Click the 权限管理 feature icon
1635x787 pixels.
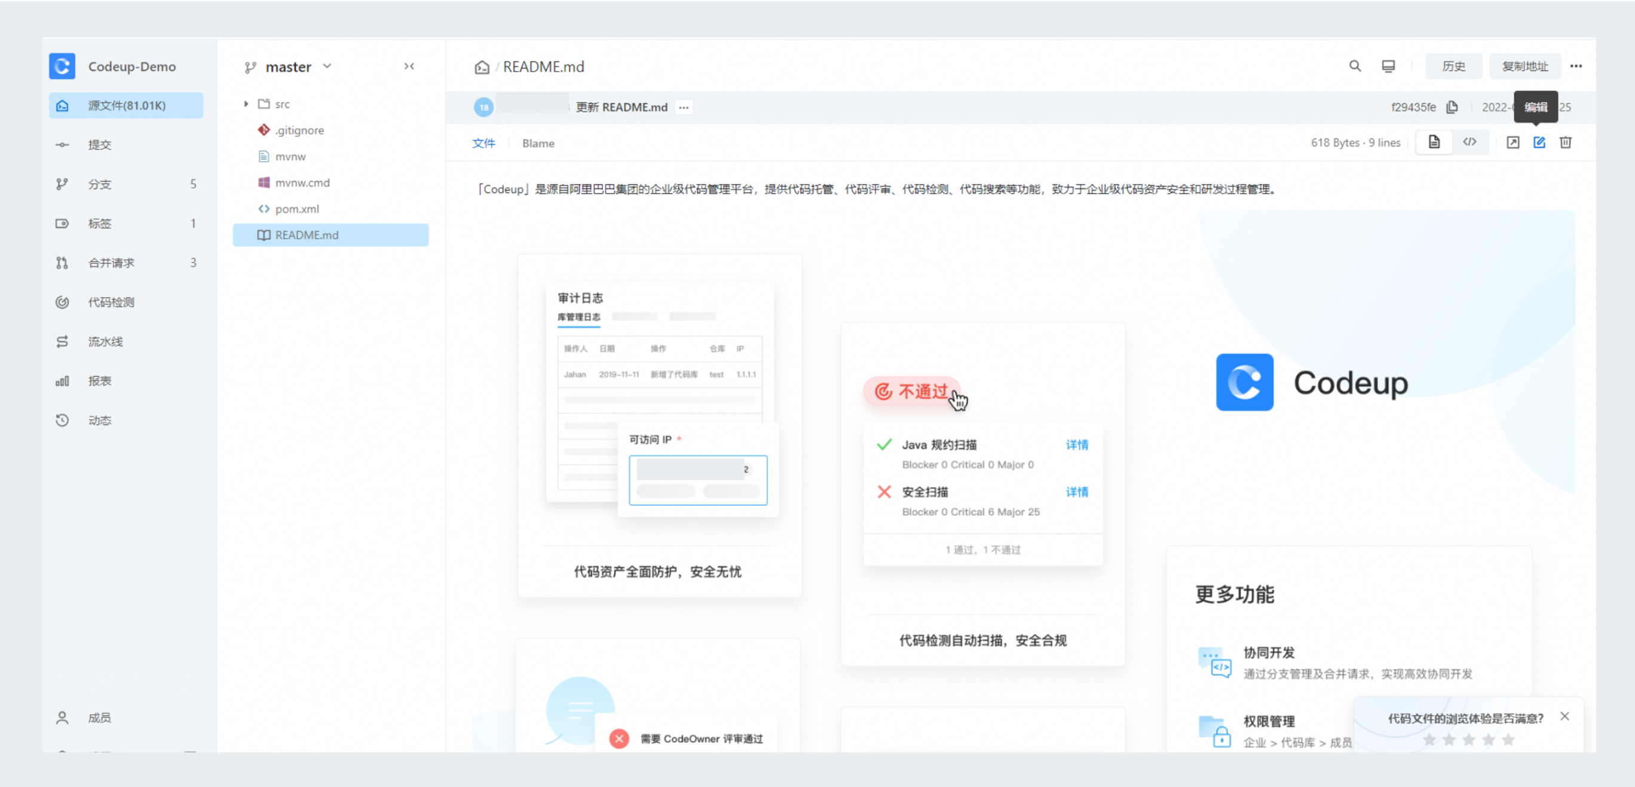[1215, 731]
